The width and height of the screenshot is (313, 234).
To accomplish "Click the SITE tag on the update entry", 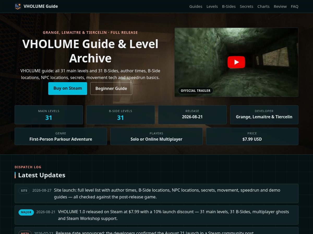I will [x=24, y=191].
